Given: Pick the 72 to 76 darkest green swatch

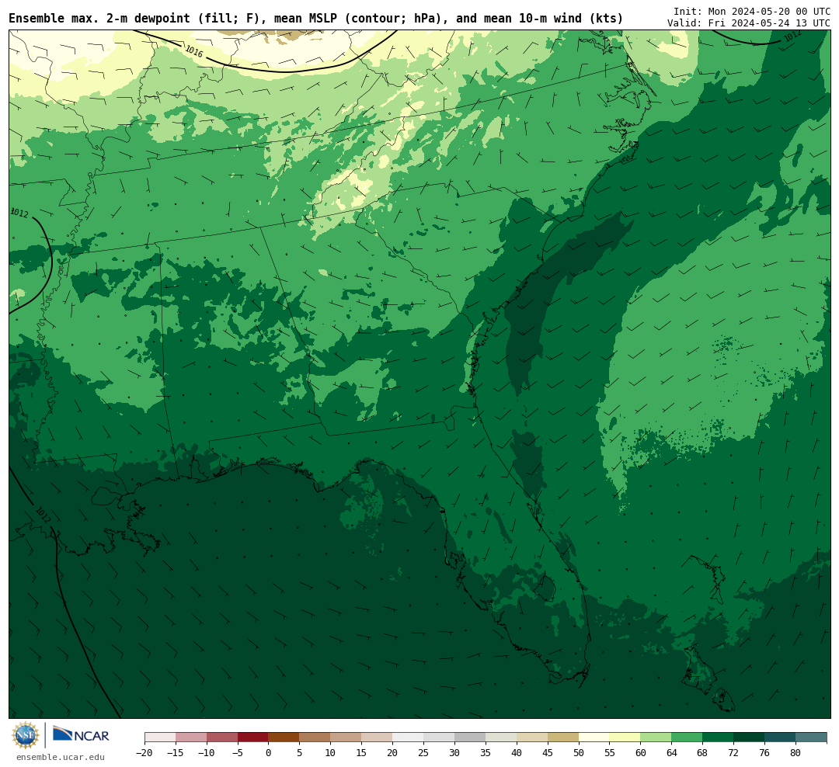Looking at the screenshot, I should pyautogui.click(x=750, y=737).
